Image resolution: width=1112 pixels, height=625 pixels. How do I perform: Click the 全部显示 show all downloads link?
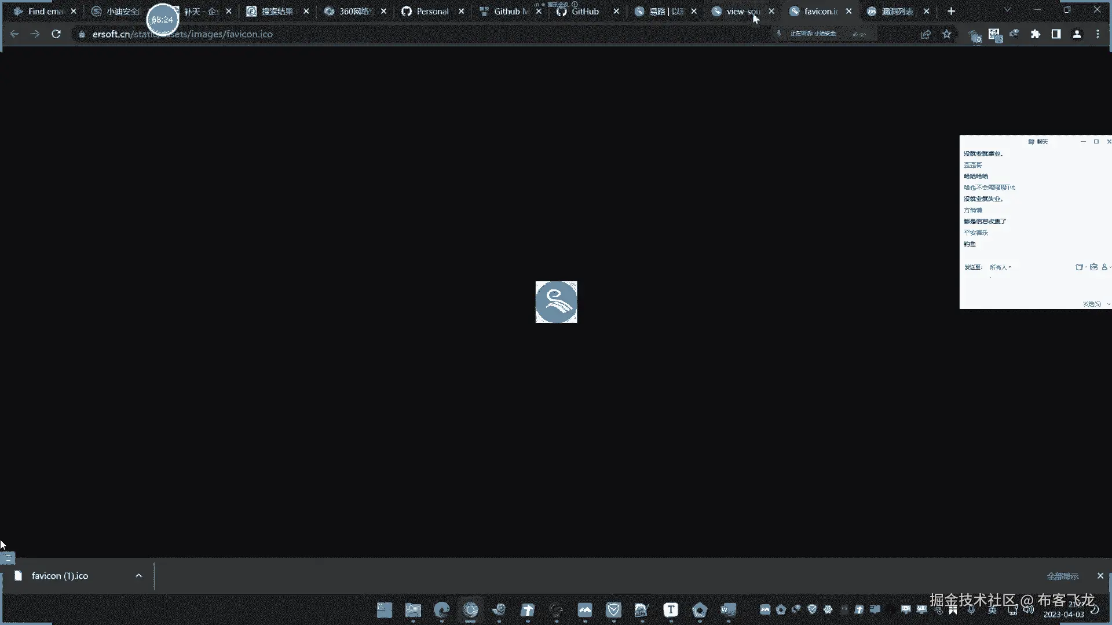(x=1062, y=576)
